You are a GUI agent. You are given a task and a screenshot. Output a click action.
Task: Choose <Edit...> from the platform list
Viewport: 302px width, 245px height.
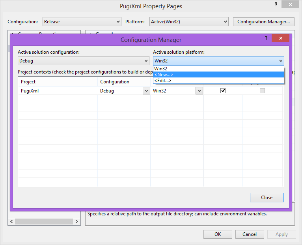(218, 81)
